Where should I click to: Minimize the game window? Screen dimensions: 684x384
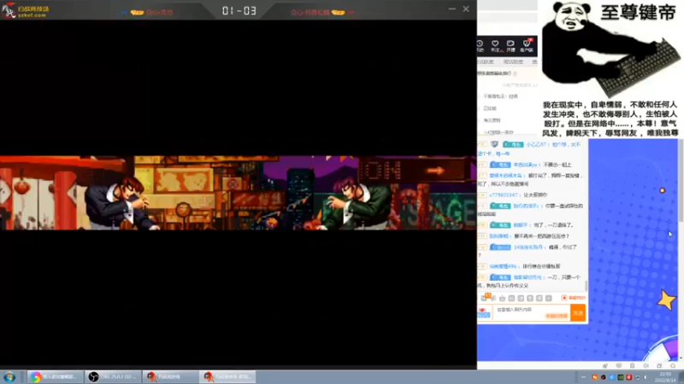452,9
